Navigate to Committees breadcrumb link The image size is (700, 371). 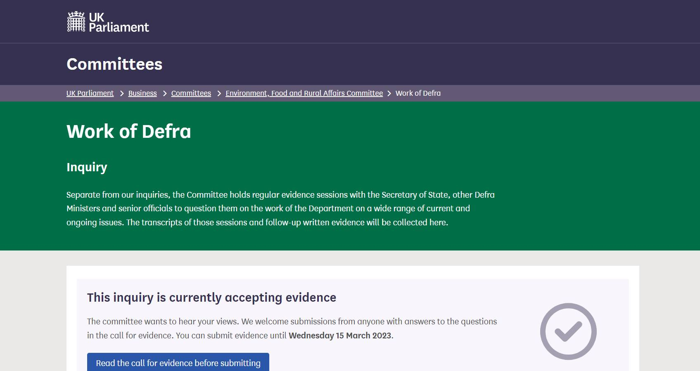click(x=191, y=93)
